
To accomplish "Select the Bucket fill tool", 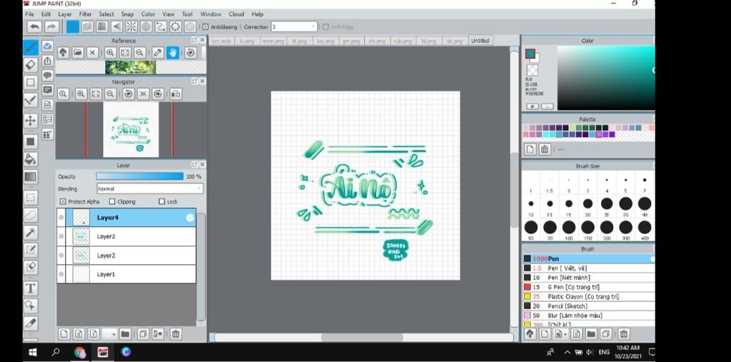I will tap(31, 159).
